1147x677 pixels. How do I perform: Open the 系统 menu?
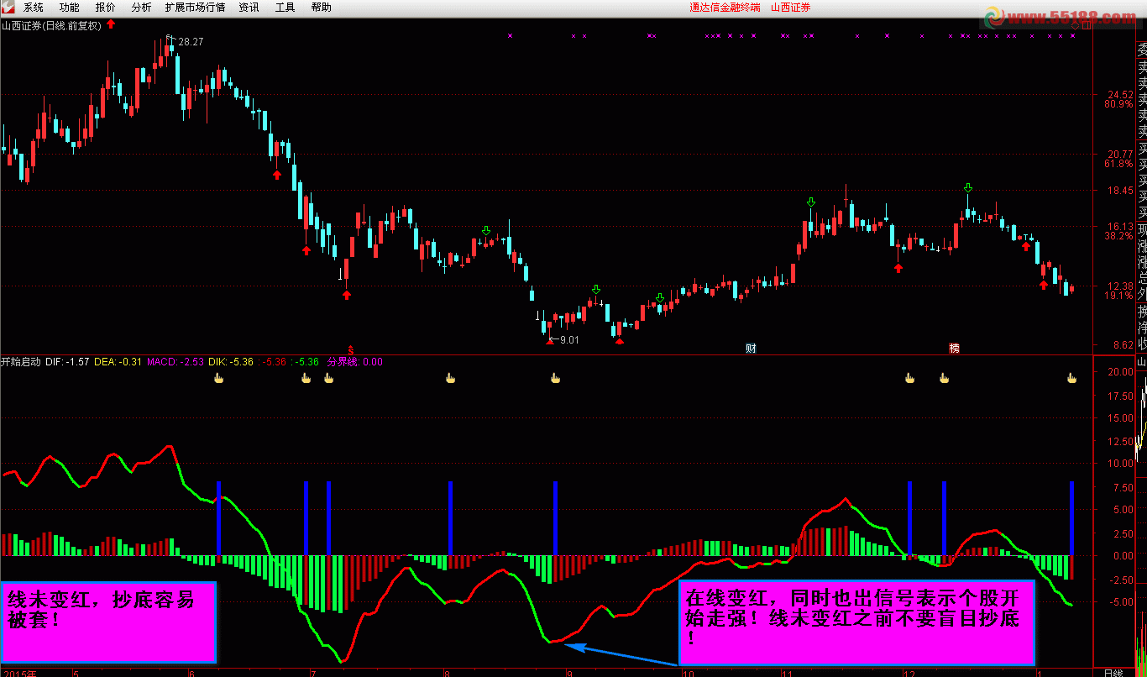34,8
